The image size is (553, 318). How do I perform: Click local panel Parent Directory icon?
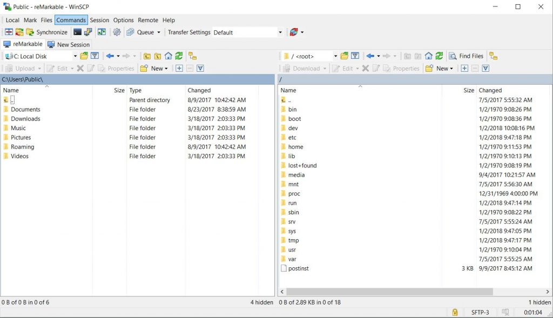[x=147, y=56]
